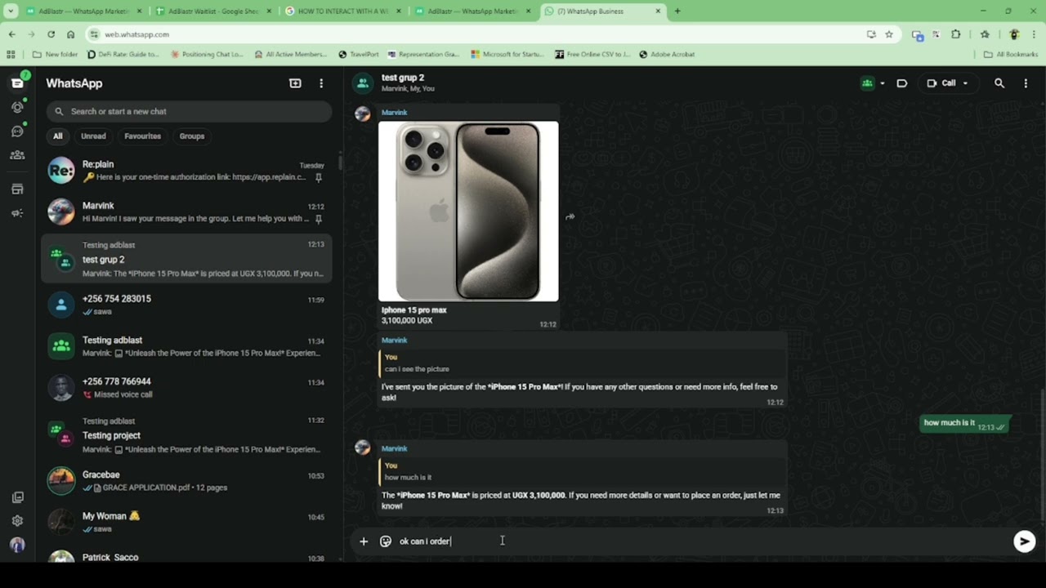The image size is (1046, 588).
Task: Open the Adobe Acrobat bookmark
Action: (x=667, y=55)
